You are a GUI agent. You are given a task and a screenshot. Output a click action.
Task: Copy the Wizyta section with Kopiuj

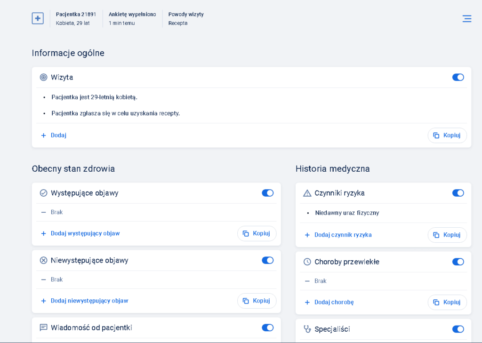pos(447,136)
